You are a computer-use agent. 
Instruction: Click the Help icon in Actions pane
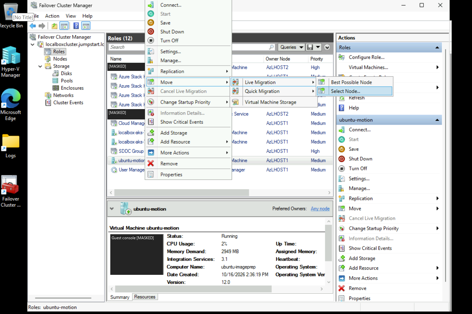(x=342, y=108)
